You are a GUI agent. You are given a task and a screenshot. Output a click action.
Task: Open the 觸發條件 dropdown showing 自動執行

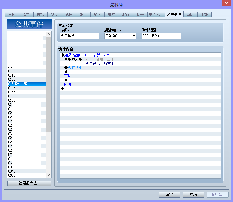pos(120,36)
